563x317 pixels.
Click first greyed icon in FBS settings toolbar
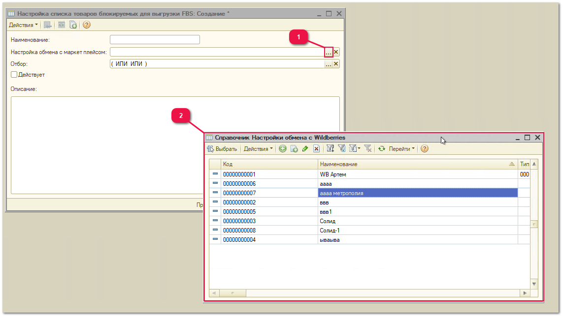pyautogui.click(x=47, y=25)
